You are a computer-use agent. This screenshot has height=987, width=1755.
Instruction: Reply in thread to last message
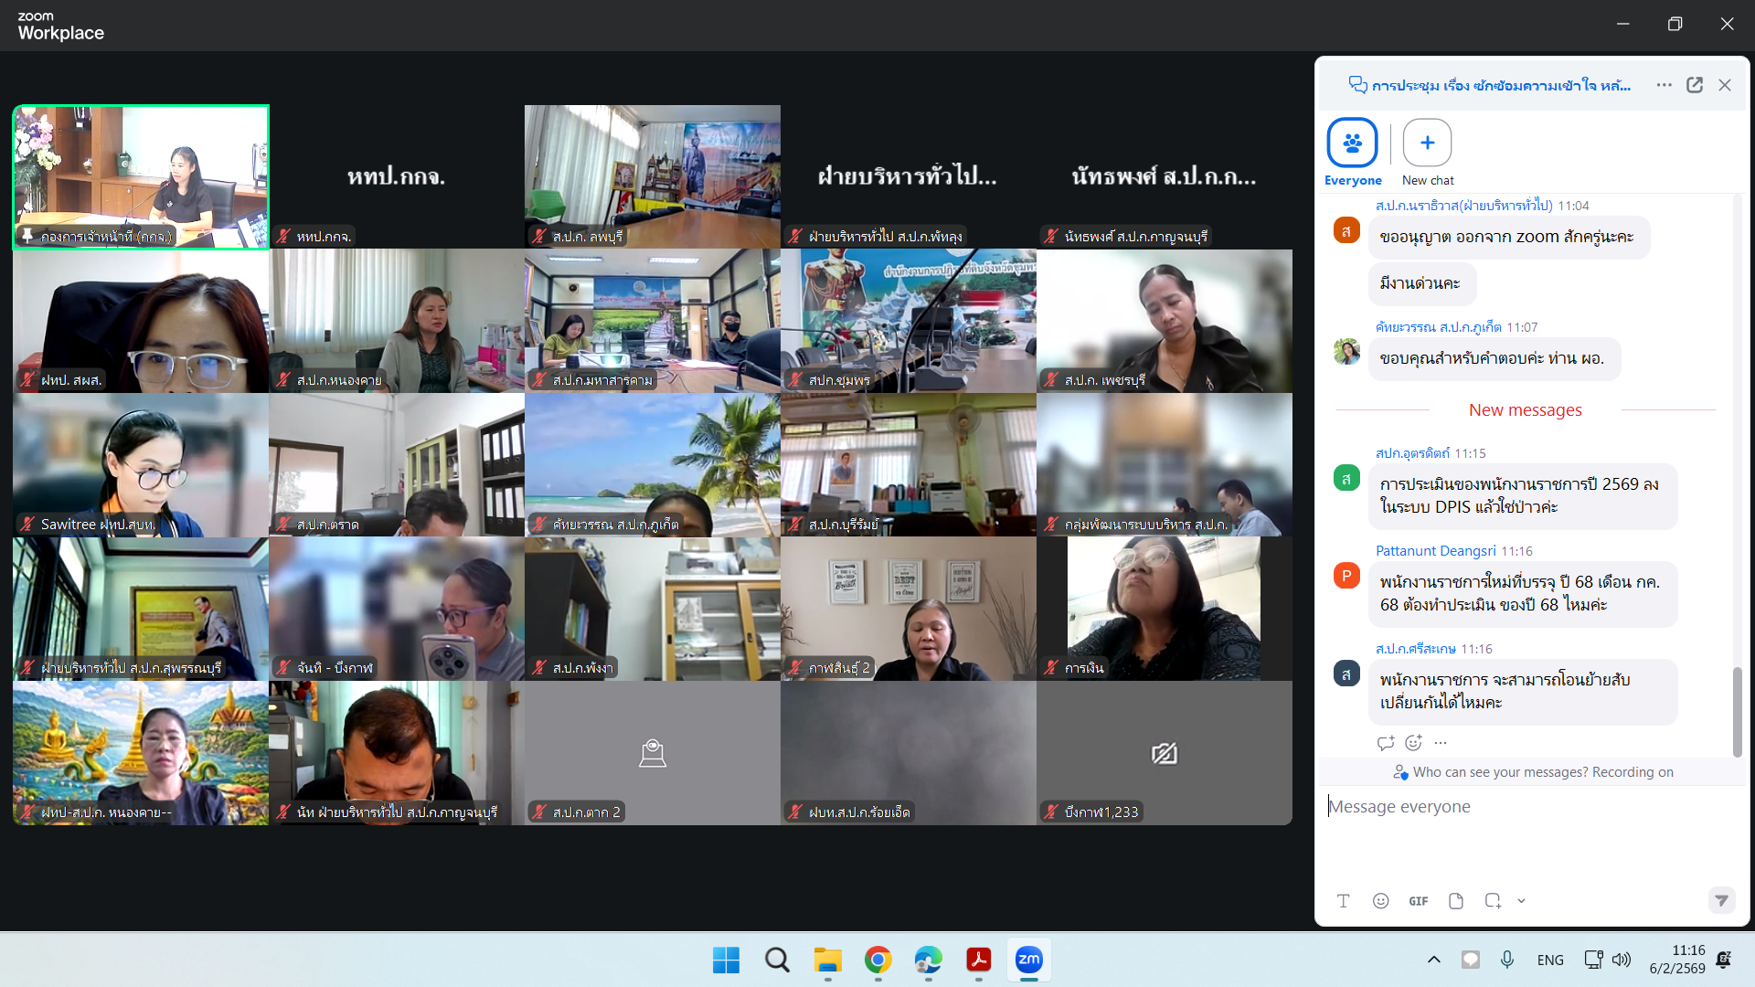tap(1385, 743)
